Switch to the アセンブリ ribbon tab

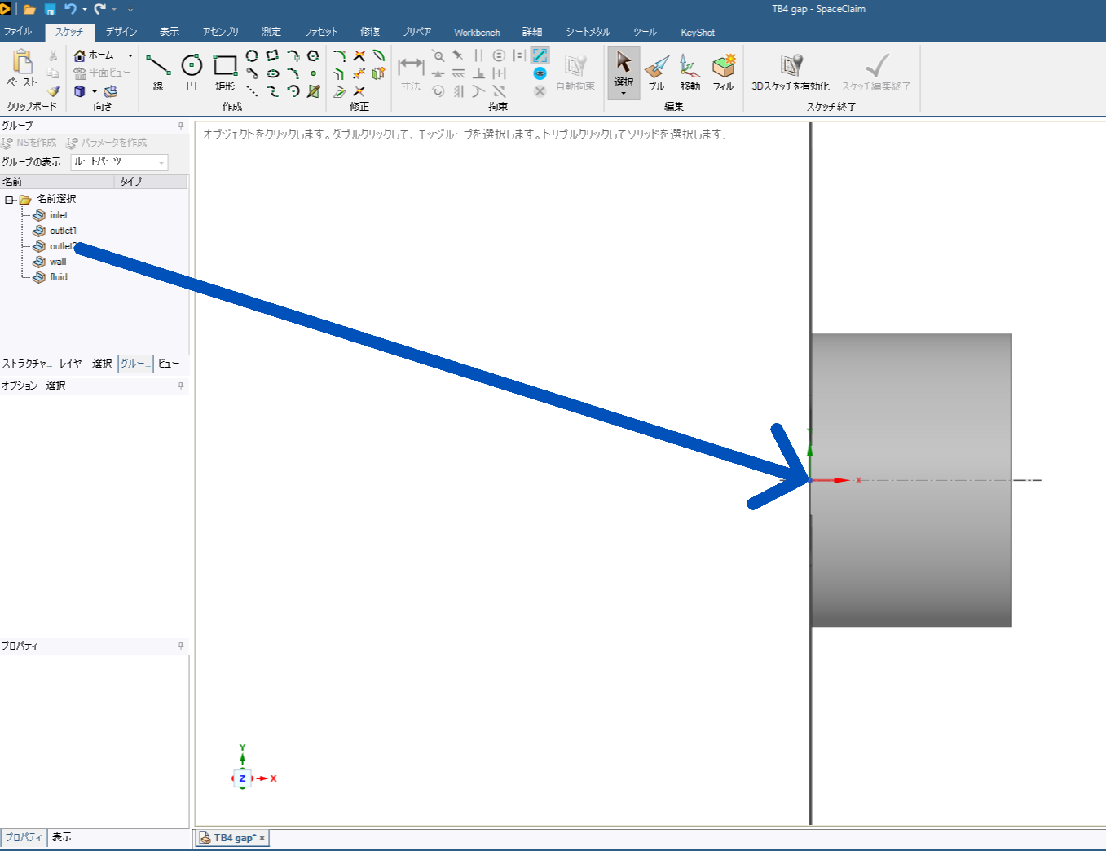[221, 32]
